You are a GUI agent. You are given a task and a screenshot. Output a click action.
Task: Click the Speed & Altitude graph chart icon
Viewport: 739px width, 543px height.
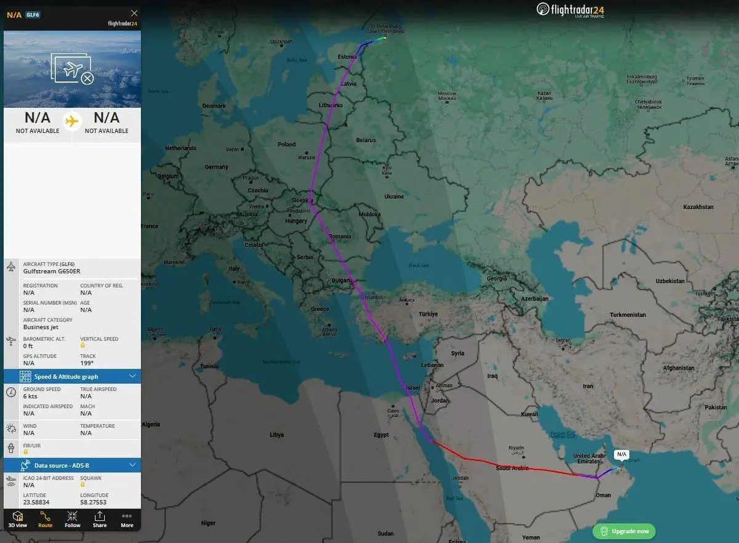pos(25,376)
